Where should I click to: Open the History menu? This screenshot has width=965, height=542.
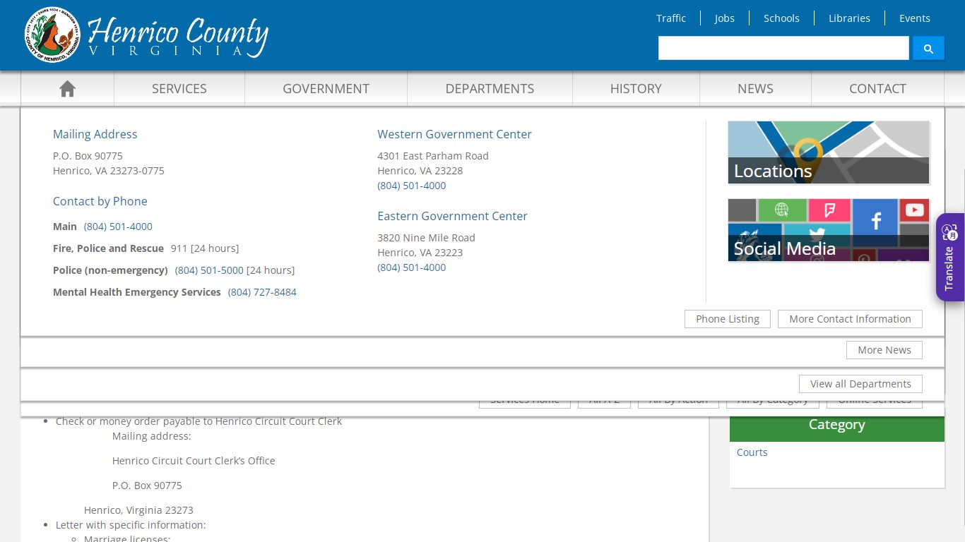tap(636, 88)
